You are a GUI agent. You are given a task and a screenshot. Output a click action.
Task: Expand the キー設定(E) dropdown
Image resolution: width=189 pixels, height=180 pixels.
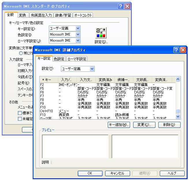coord(78,28)
